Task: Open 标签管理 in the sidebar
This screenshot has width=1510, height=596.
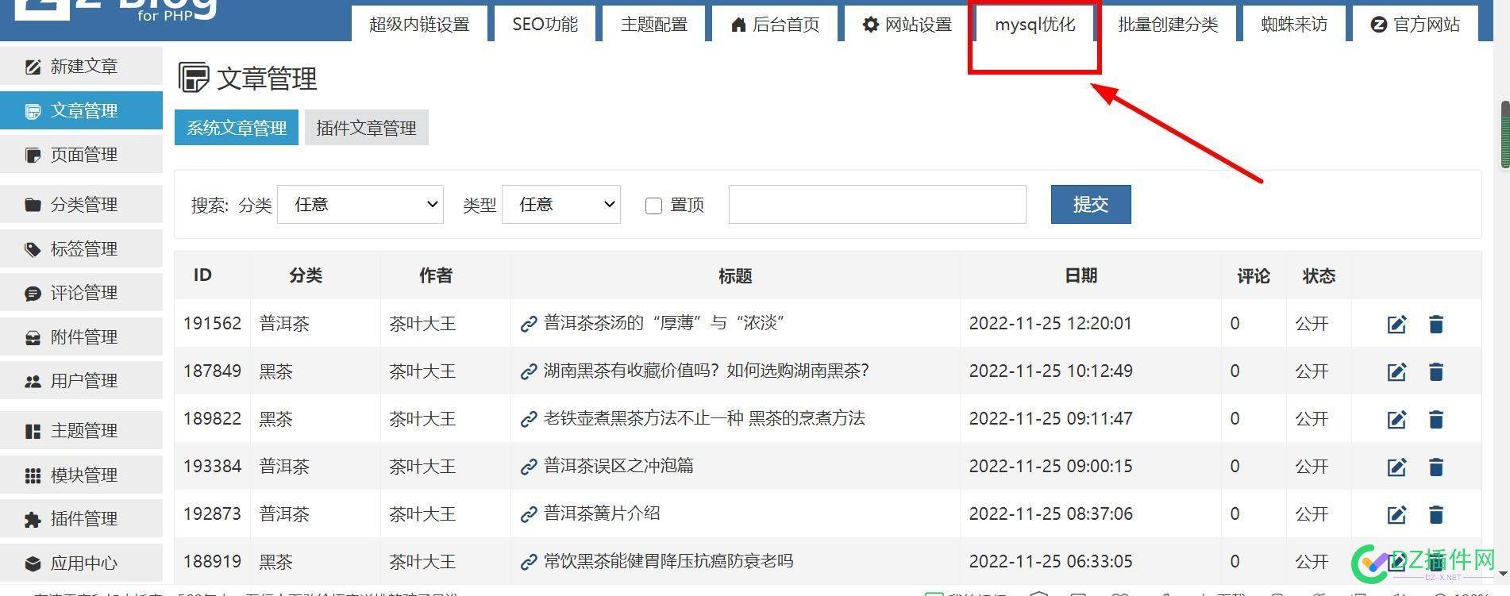Action: click(81, 249)
